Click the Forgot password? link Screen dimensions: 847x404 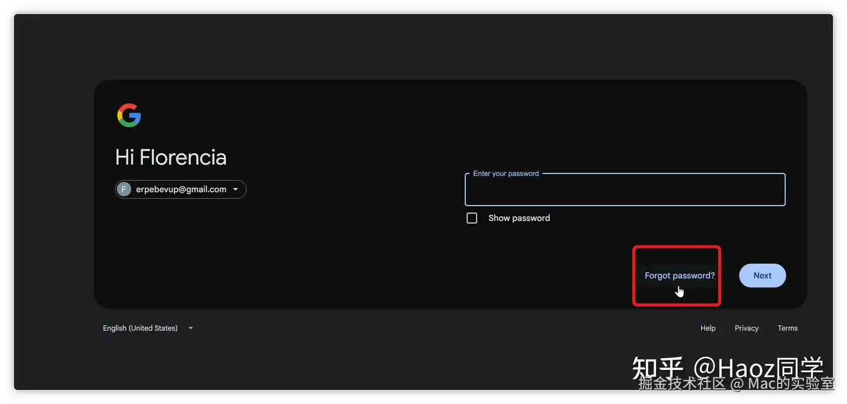pos(679,275)
